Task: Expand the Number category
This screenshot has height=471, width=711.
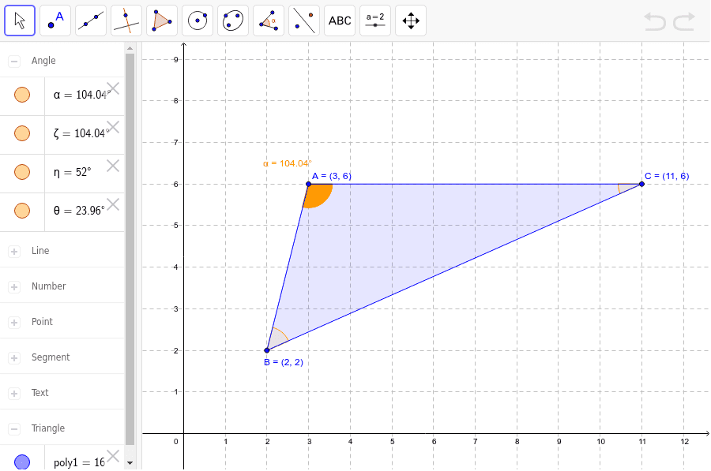Action: pyautogui.click(x=14, y=286)
